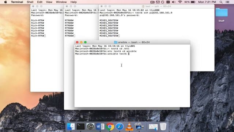The width and height of the screenshot is (234, 132).
Task: Click the first Rich-RTR# prompt line
Action: pyautogui.click(x=38, y=21)
